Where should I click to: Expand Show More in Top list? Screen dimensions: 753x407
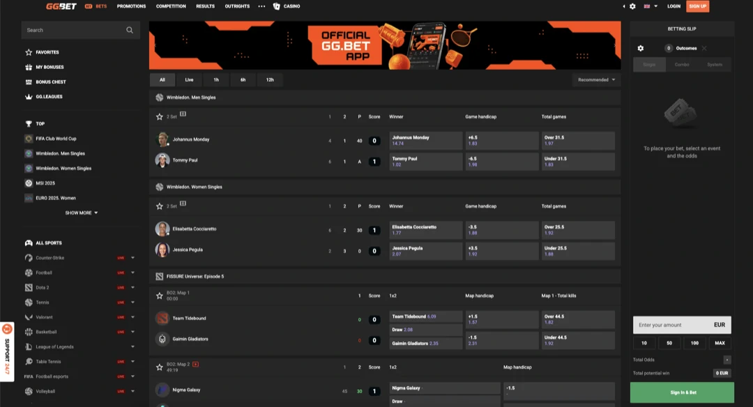pyautogui.click(x=81, y=213)
